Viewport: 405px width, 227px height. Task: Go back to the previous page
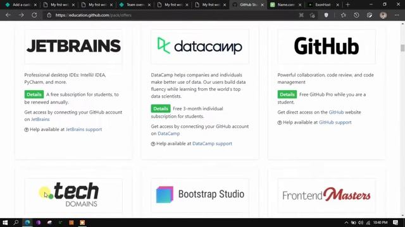click(8, 15)
